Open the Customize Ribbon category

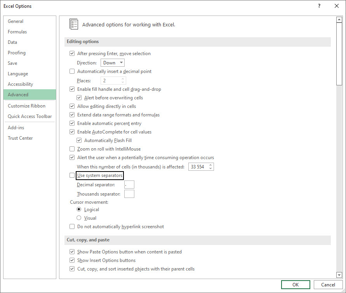point(30,106)
